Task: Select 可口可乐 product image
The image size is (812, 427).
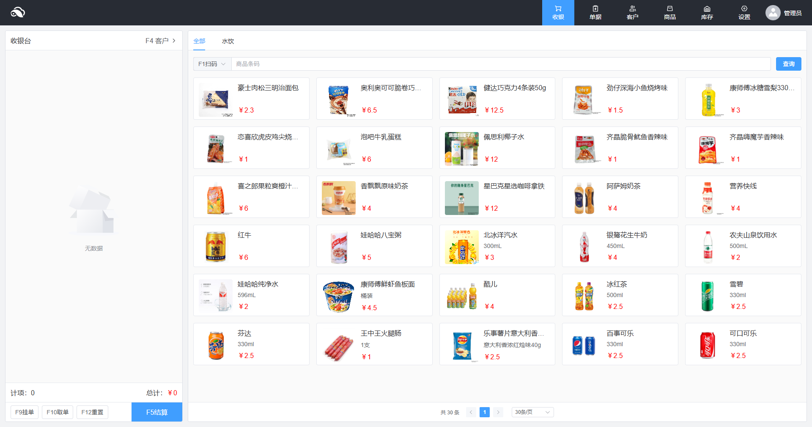Action: pos(708,345)
